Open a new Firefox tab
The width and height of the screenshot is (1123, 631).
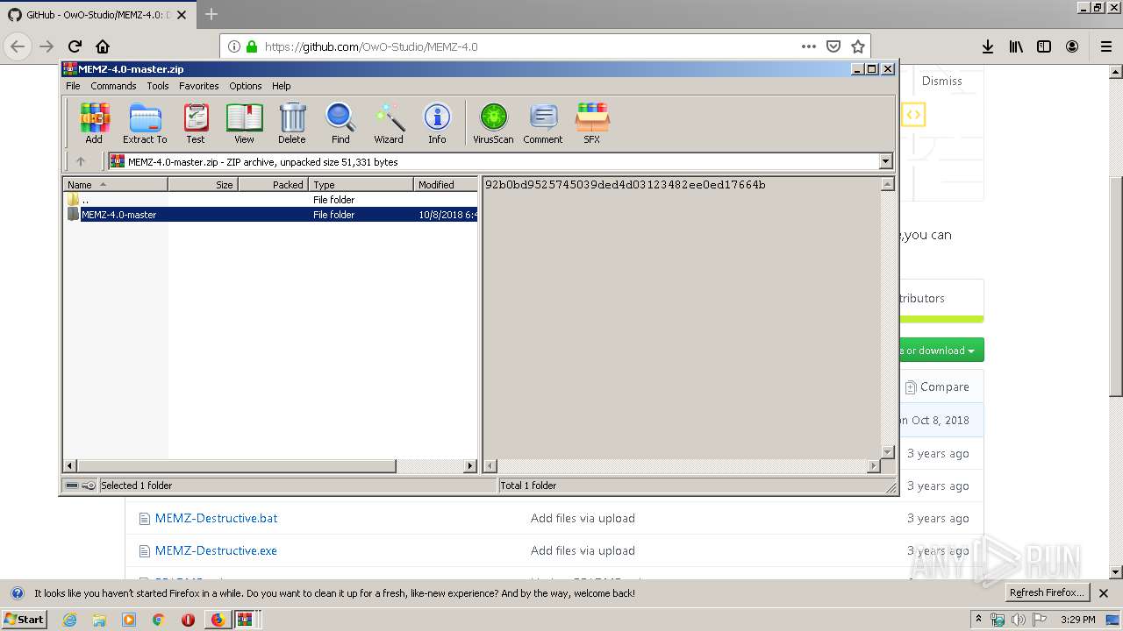pyautogui.click(x=211, y=14)
